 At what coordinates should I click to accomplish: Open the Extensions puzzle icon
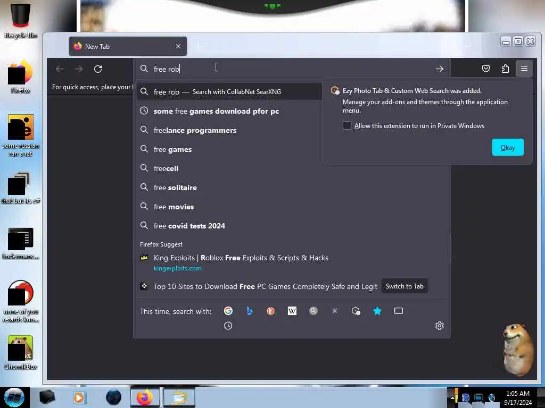[x=505, y=69]
